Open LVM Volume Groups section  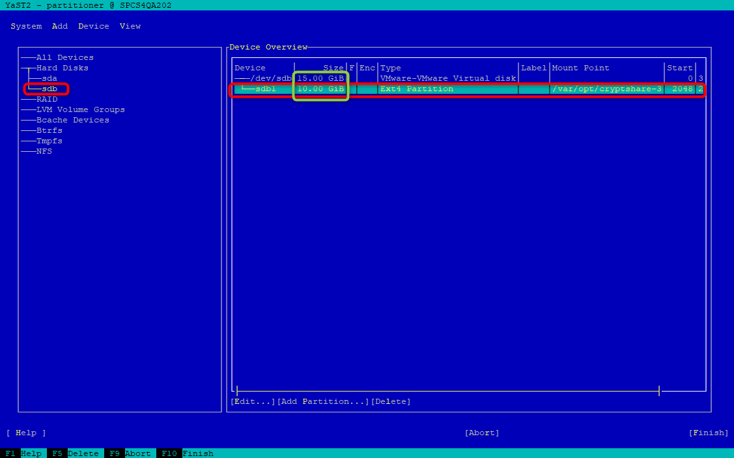(x=81, y=109)
